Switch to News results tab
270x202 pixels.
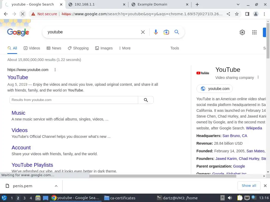pos(54,48)
